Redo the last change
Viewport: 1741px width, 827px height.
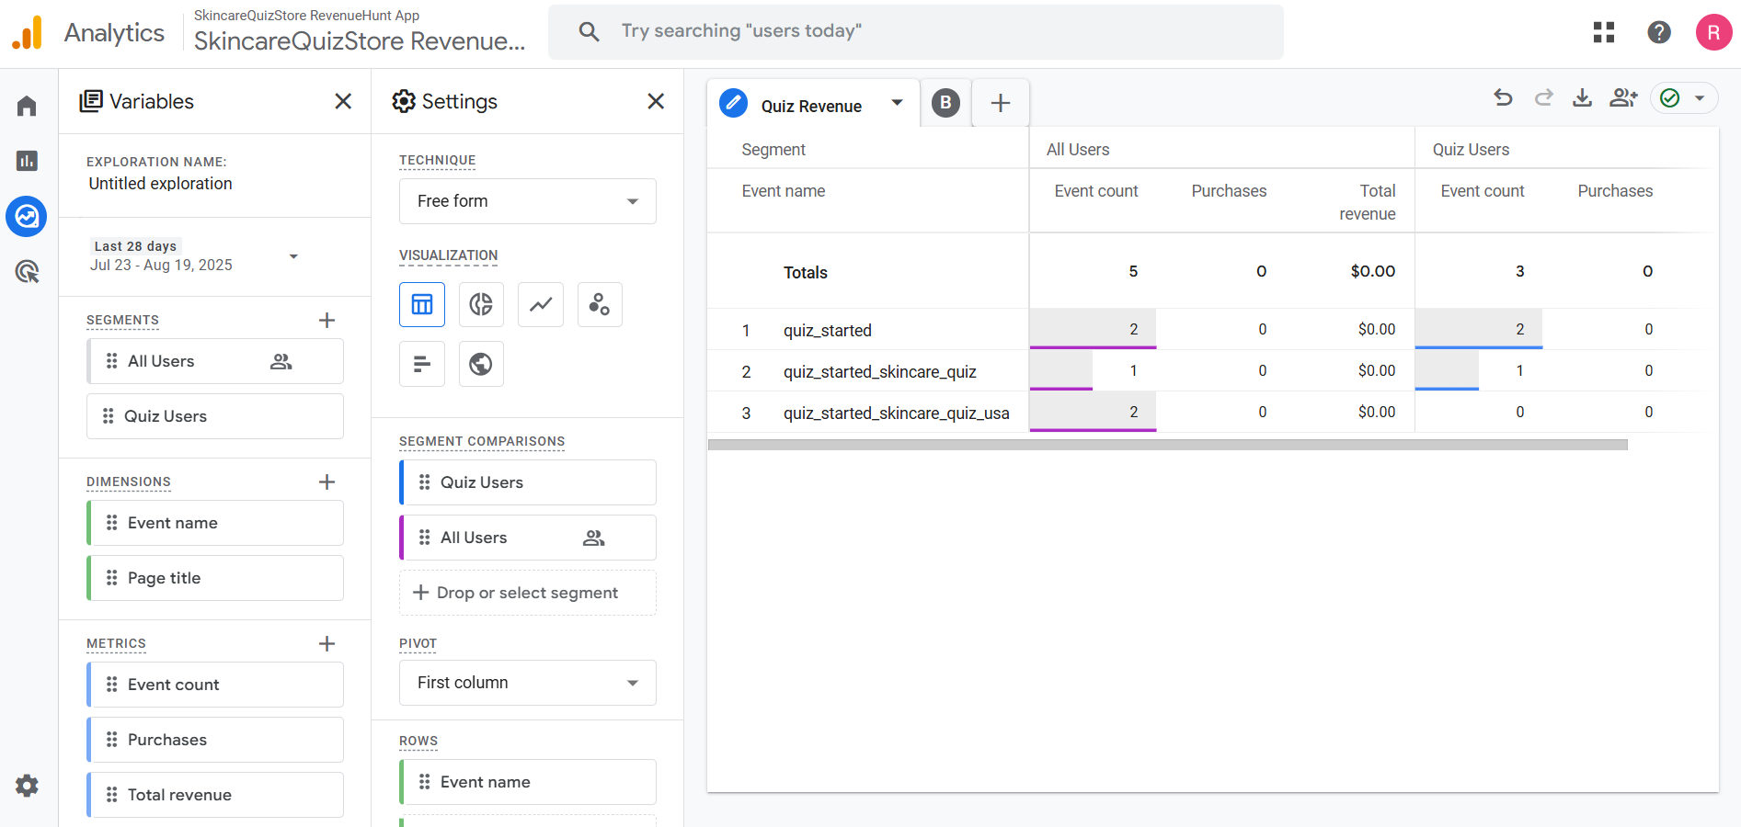[x=1543, y=97]
